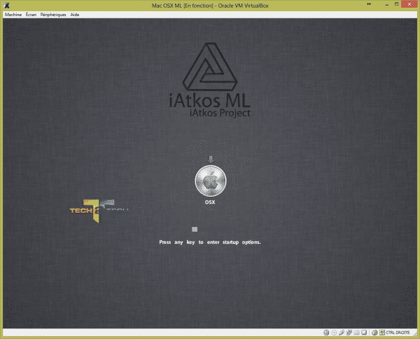Click the boot countdown progress indicator

point(195,229)
